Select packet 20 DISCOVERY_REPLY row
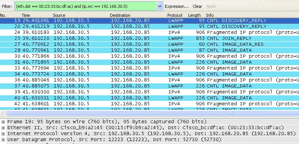Screen dimensions: 299x144 click(x=149, y=26)
